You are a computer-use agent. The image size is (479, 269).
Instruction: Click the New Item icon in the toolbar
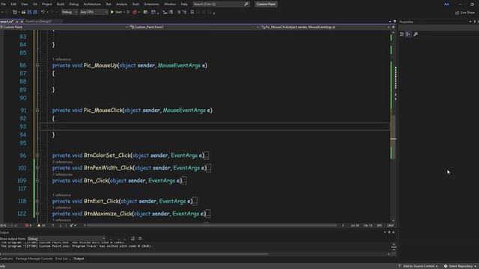15,12
